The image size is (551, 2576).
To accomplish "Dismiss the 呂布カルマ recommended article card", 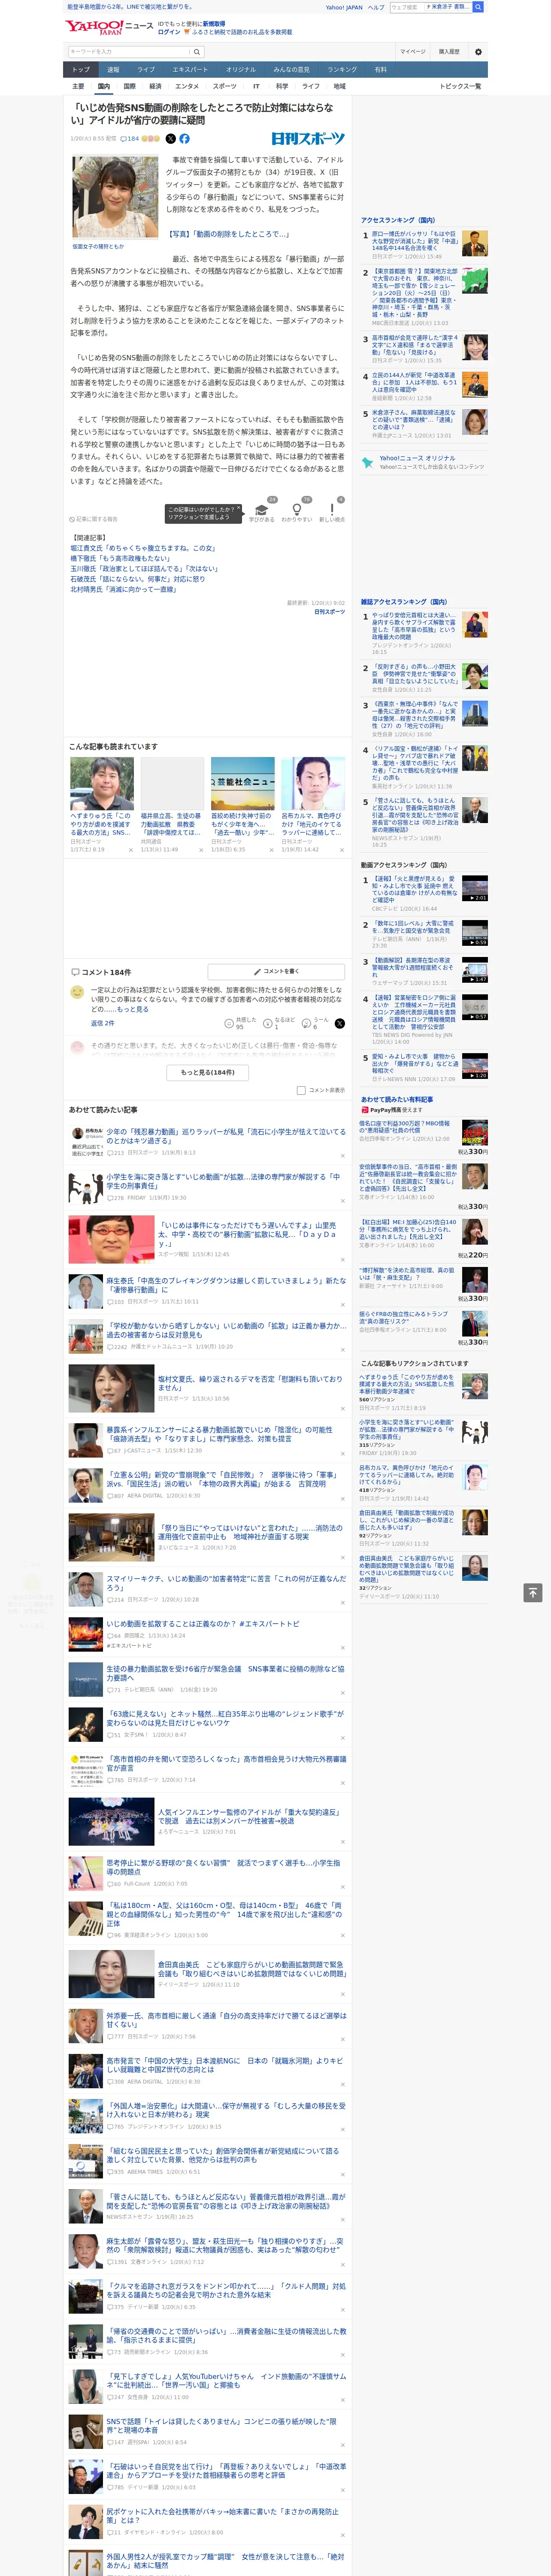I will click(341, 850).
